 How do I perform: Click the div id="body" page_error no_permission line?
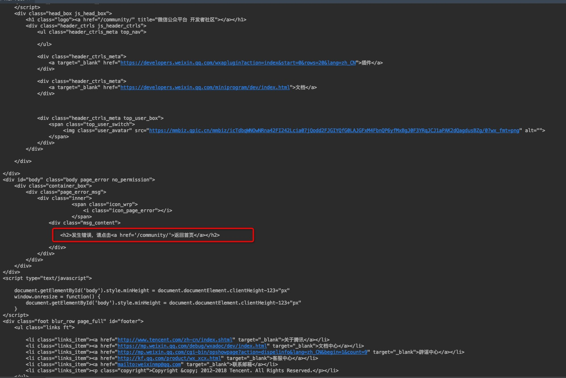[79, 180]
